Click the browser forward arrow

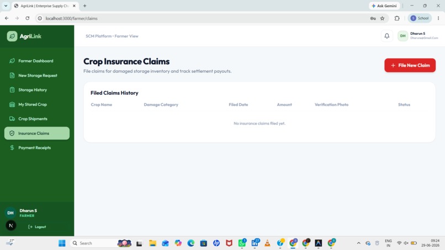click(x=17, y=18)
